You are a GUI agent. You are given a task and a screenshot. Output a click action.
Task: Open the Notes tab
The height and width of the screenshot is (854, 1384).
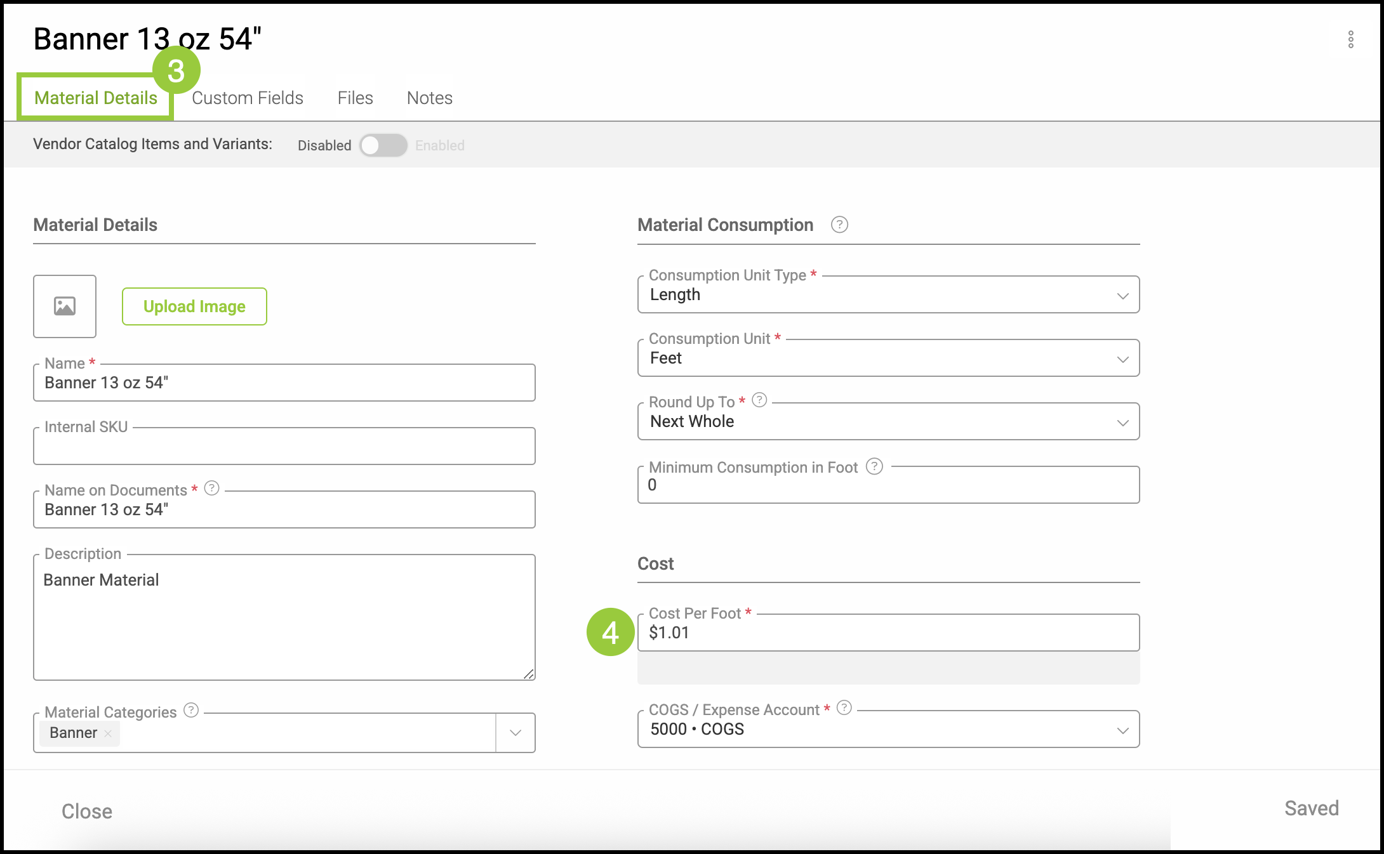pos(429,98)
